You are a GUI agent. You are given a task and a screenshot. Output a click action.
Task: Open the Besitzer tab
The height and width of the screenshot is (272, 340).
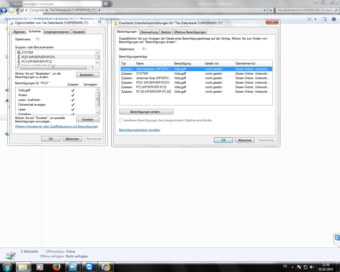point(166,32)
